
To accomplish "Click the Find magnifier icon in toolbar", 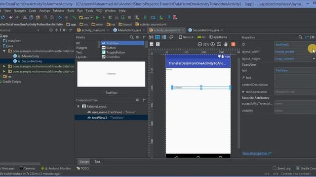I will (46, 18).
